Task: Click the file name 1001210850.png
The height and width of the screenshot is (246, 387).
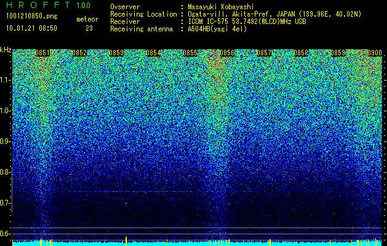Action: [x=32, y=16]
